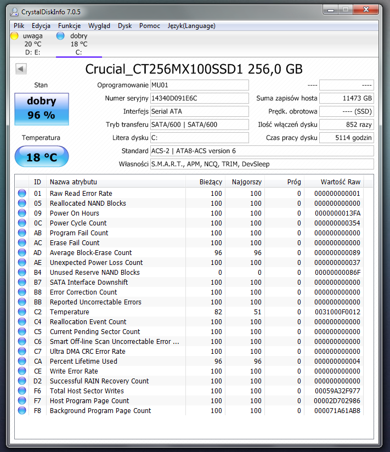Viewport: 390px width, 452px height.
Task: Click status orb for Reallocated NAND Blocks
Action: click(22, 203)
